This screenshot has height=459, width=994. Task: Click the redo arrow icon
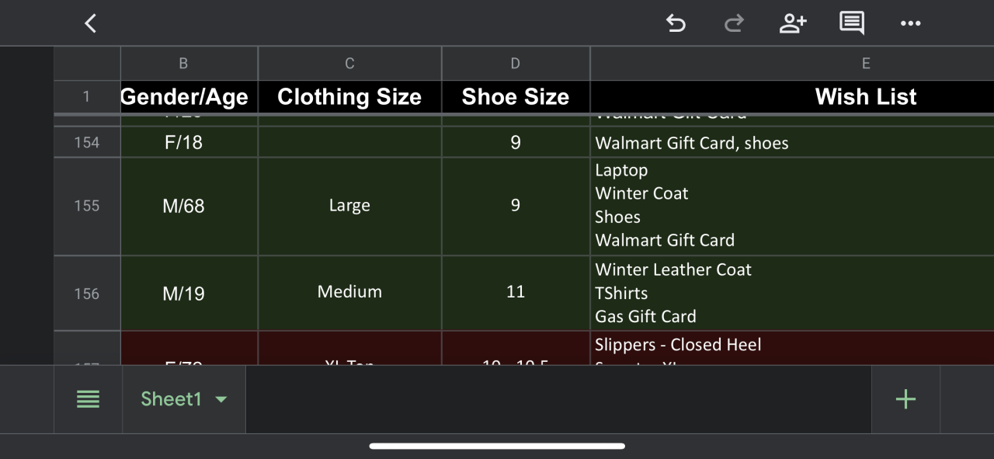point(733,23)
